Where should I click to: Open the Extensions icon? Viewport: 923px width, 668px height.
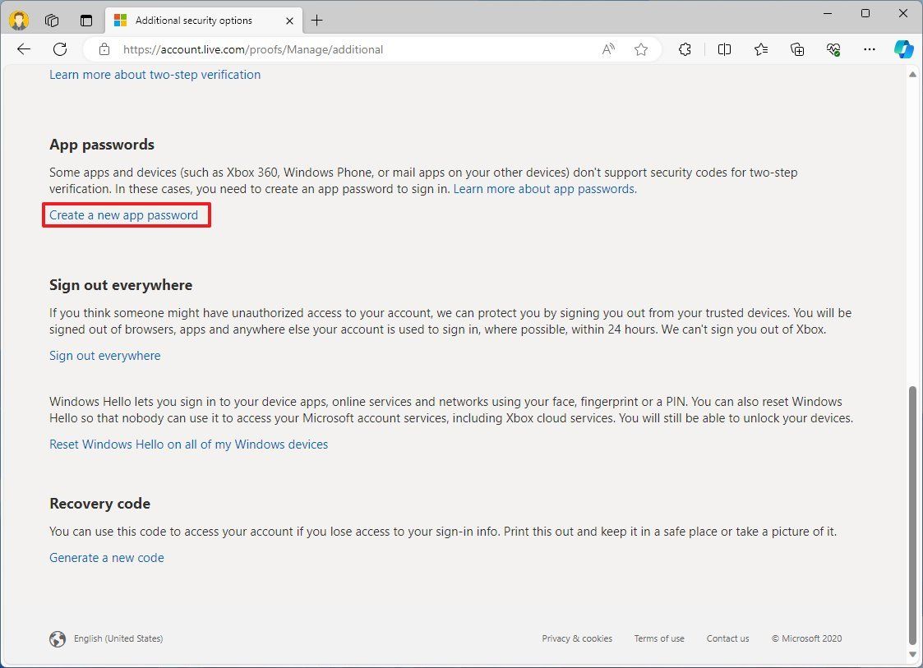(685, 49)
